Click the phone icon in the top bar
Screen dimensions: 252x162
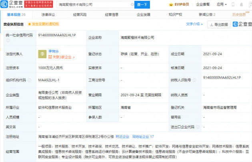(233, 4)
